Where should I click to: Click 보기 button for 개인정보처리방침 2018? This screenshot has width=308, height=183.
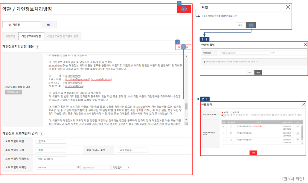point(298,133)
